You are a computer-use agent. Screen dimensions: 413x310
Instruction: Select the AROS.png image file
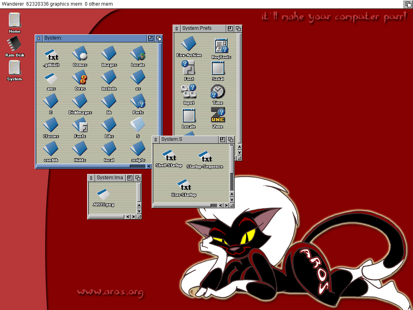coord(103,195)
